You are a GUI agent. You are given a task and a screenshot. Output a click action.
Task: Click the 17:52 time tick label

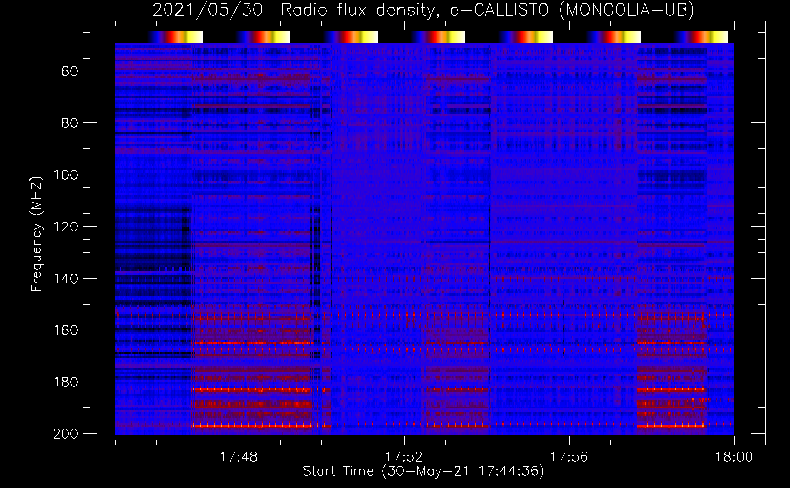click(404, 457)
